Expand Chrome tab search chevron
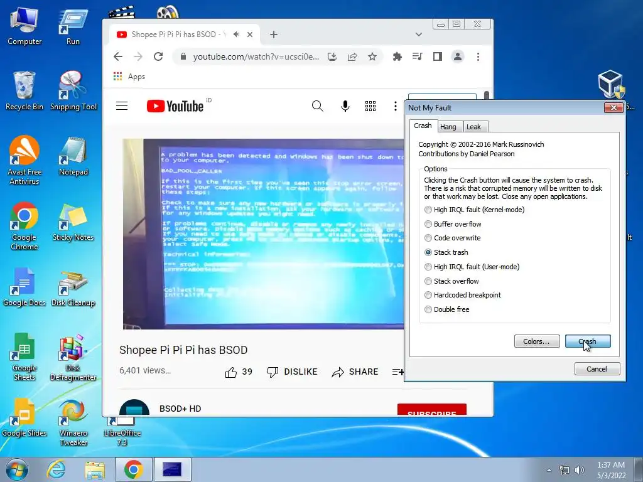 click(418, 35)
